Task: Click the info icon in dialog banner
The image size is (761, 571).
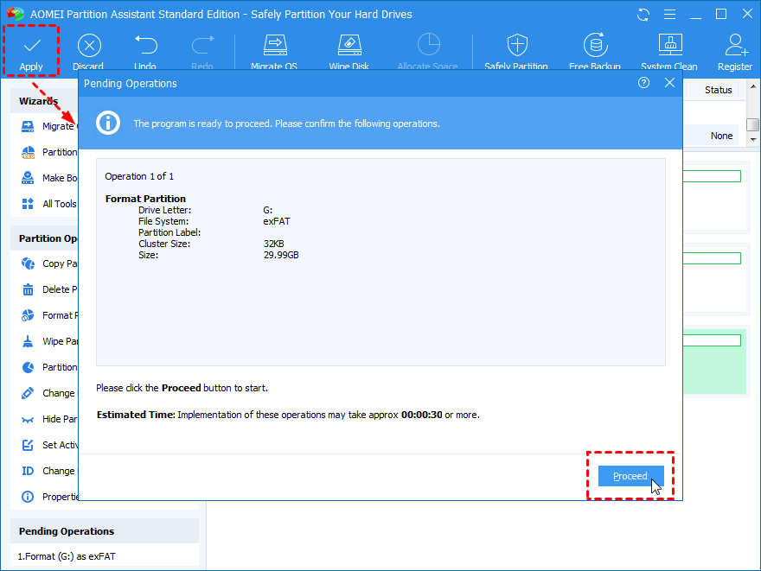Action: coord(108,123)
